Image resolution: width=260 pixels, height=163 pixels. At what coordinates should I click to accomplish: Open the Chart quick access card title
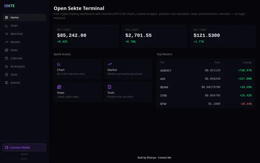[x=61, y=70]
